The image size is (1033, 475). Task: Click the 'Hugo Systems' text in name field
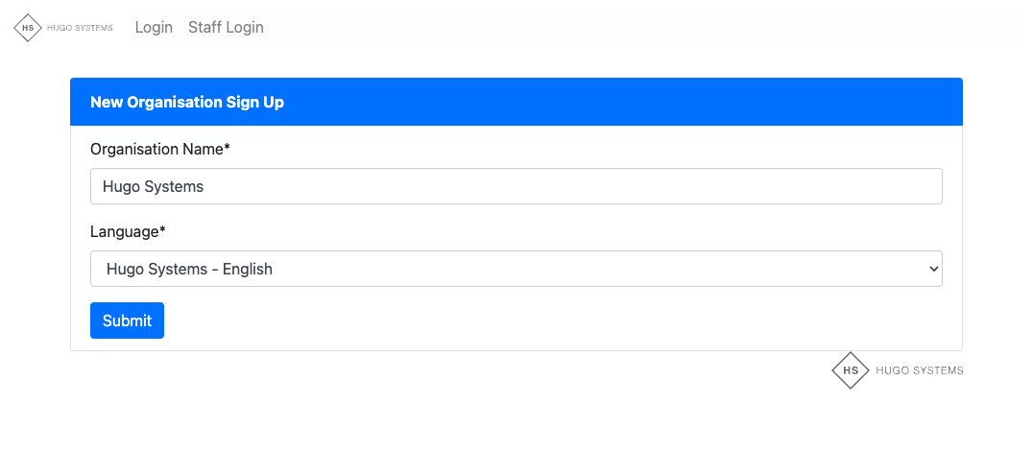[x=153, y=186]
